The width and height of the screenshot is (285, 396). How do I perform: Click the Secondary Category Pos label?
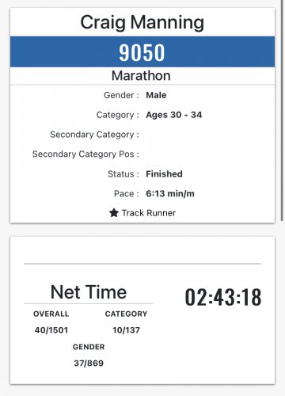pos(85,154)
